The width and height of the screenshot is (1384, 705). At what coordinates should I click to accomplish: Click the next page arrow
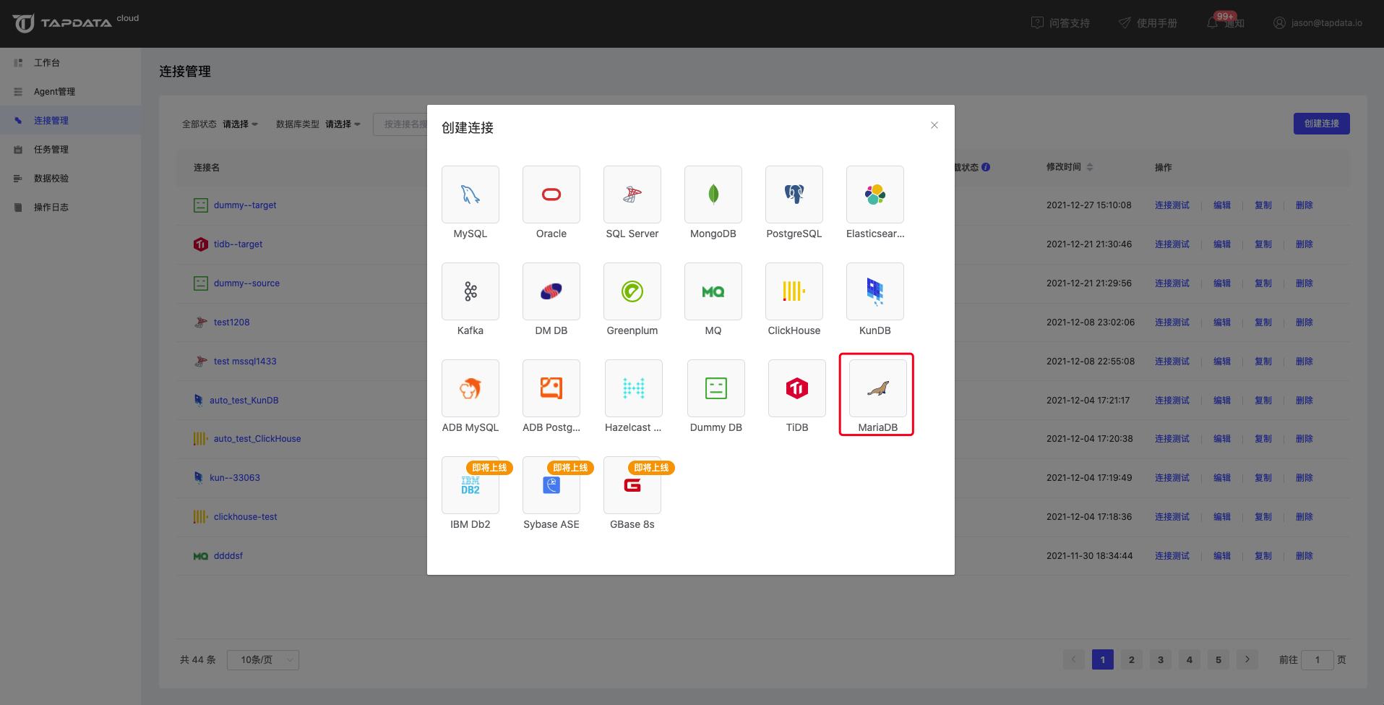click(x=1247, y=659)
